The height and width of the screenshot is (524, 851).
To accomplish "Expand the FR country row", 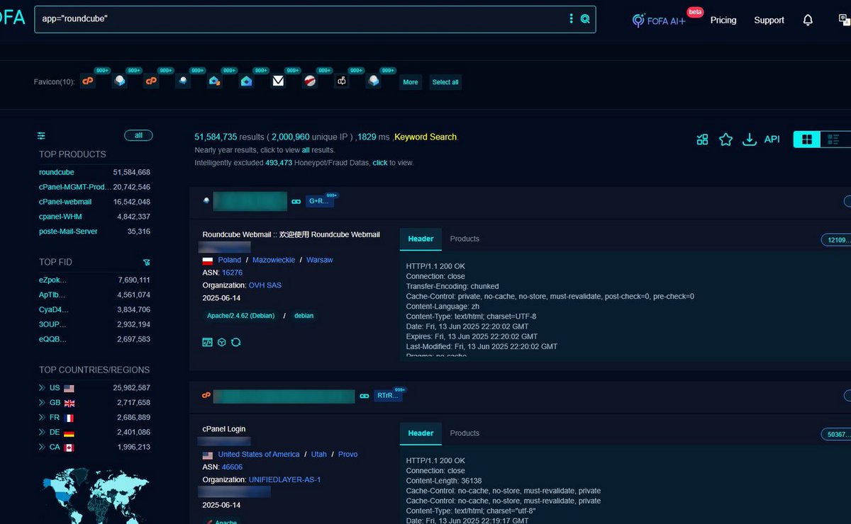I will (x=43, y=418).
